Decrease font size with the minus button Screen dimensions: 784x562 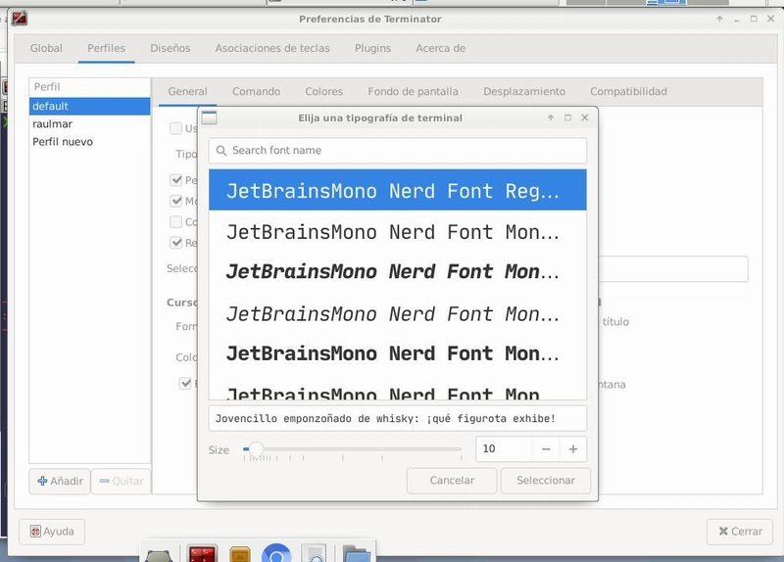coord(546,449)
